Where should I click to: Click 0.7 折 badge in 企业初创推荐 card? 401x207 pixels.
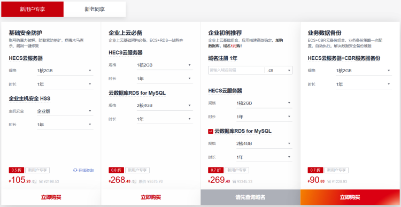point(216,170)
